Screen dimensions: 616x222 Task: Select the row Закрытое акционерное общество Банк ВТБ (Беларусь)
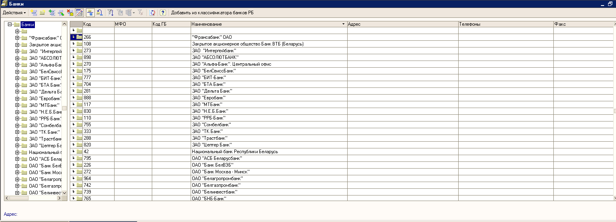(x=341, y=44)
